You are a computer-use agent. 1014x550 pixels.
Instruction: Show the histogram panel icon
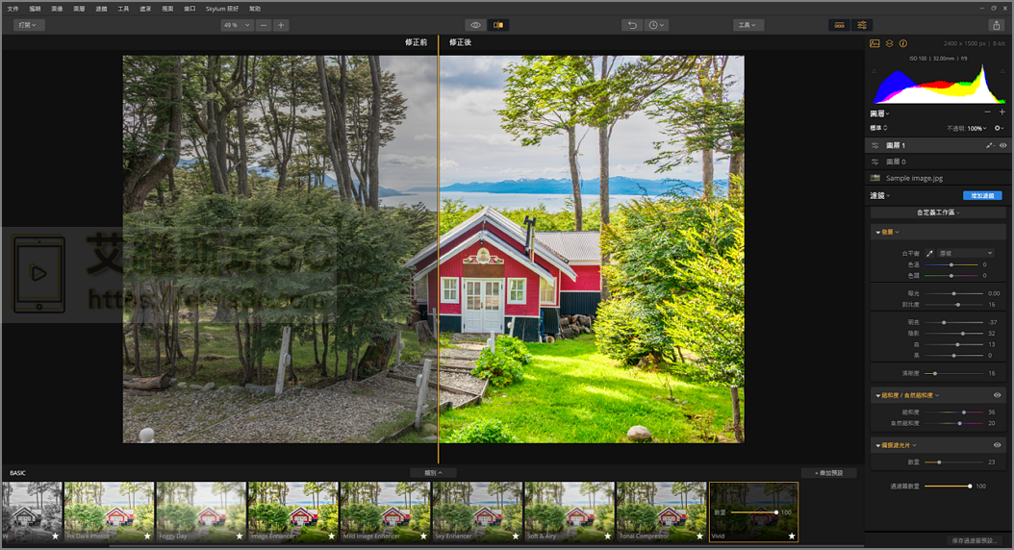click(875, 43)
